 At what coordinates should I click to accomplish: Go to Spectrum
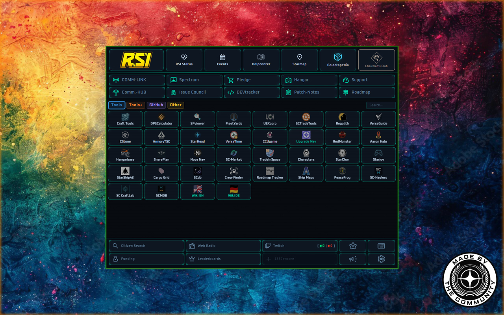click(x=195, y=80)
